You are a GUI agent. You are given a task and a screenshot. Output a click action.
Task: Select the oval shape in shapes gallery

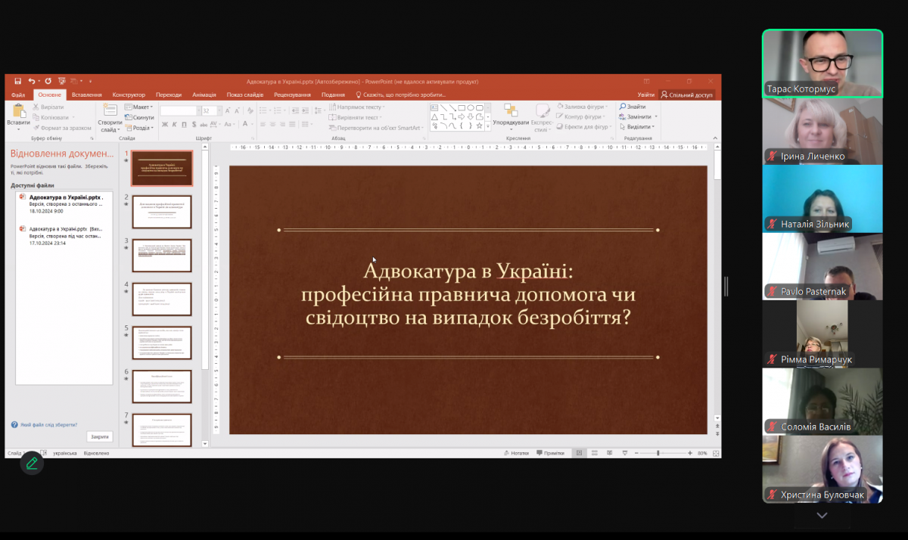(x=471, y=108)
